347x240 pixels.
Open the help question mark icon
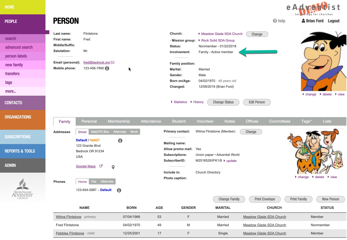coord(275,21)
